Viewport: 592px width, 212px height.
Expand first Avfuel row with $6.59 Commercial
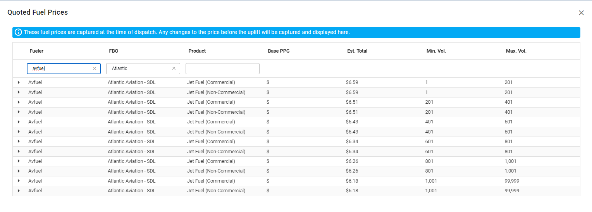[19, 82]
